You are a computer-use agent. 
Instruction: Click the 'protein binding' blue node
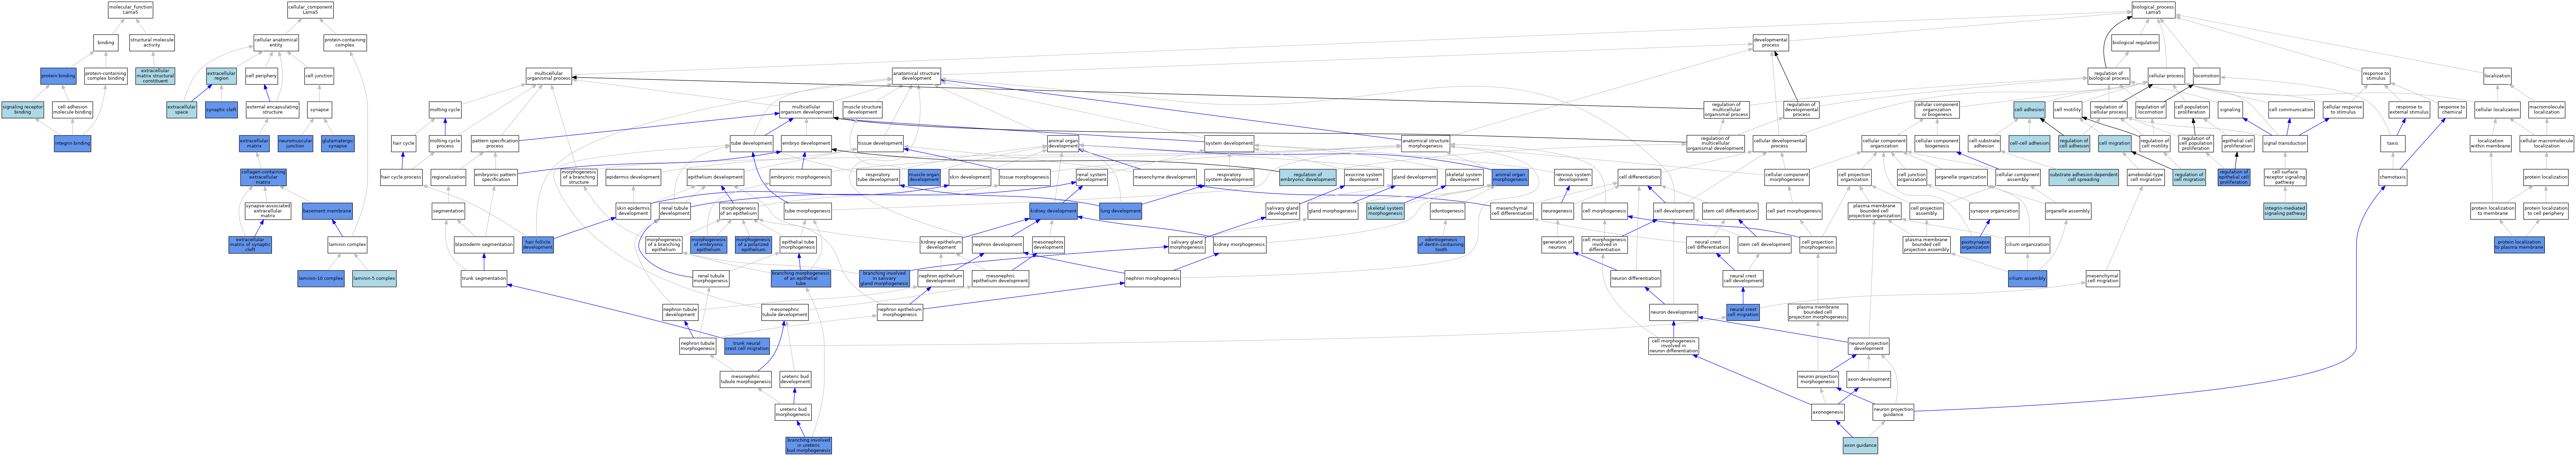click(58, 76)
